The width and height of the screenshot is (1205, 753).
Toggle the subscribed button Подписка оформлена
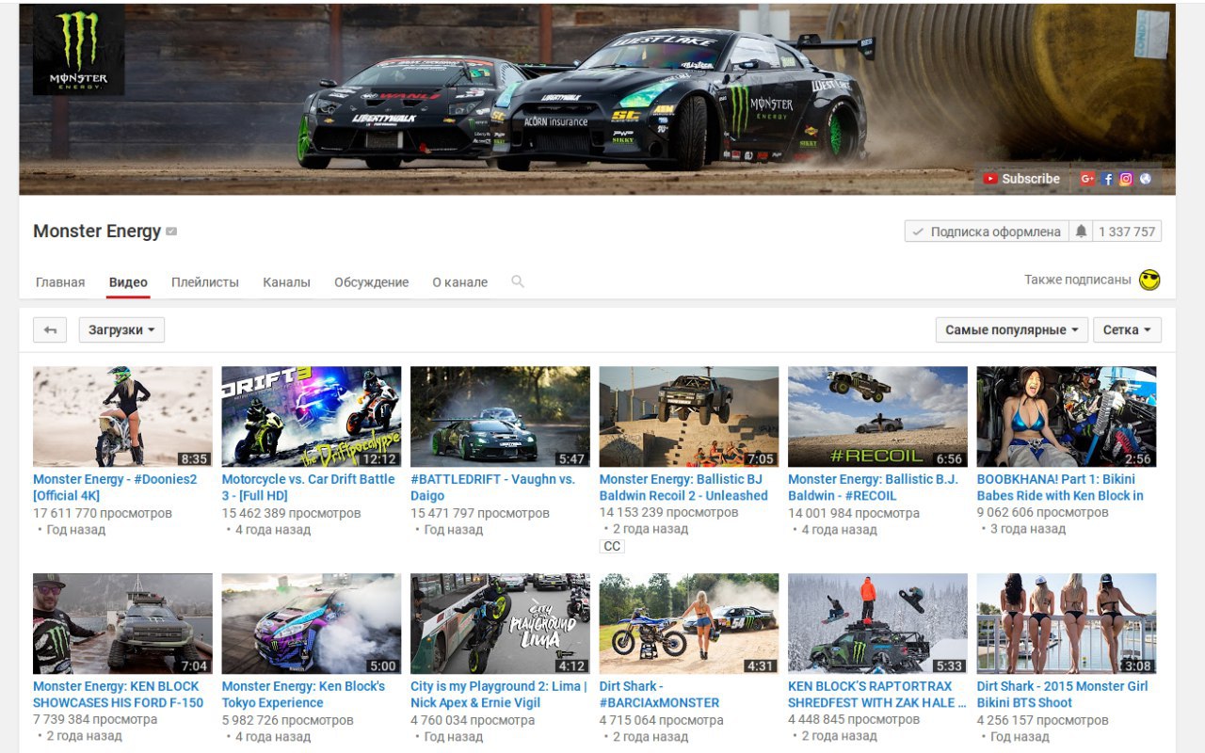(987, 232)
